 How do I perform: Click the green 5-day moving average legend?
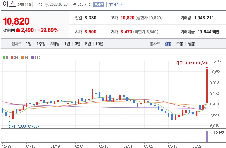5,57
